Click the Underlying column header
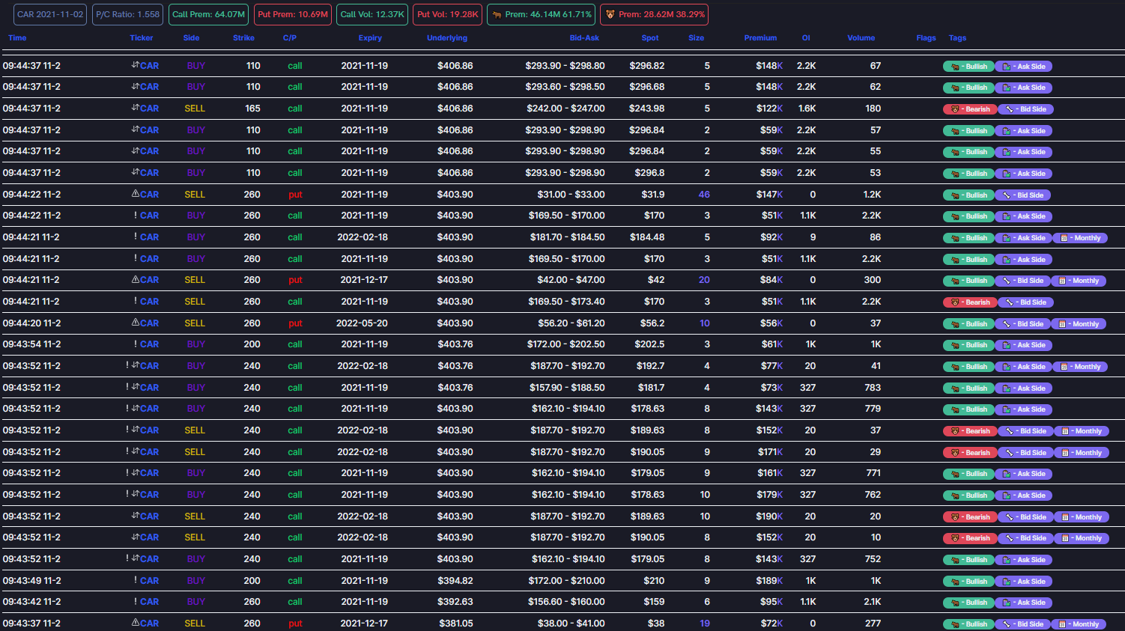The image size is (1125, 631). (447, 37)
